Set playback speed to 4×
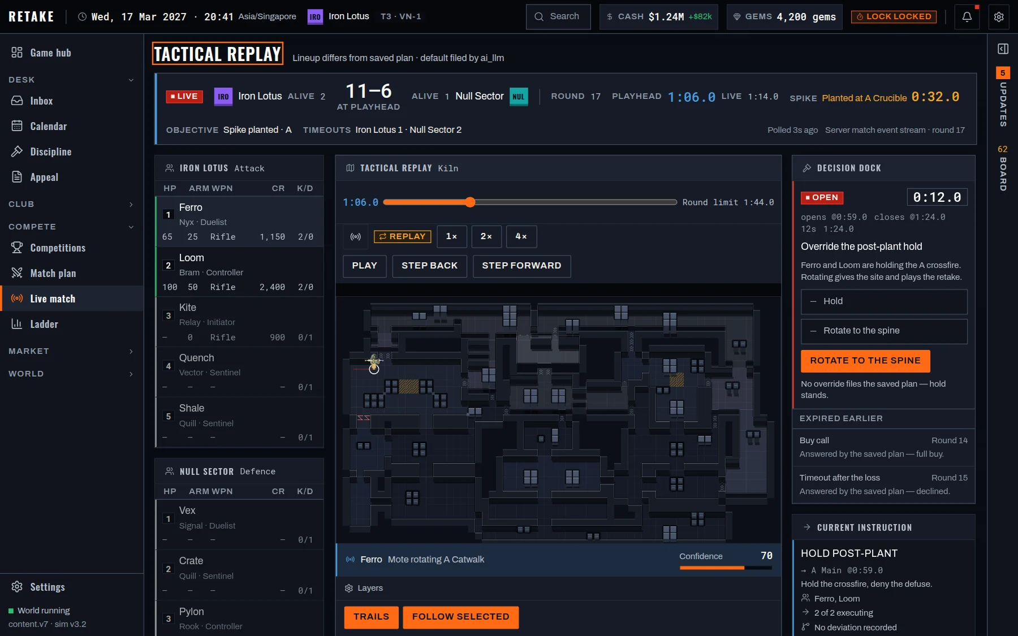Screen dimensions: 1018x636 (521, 236)
